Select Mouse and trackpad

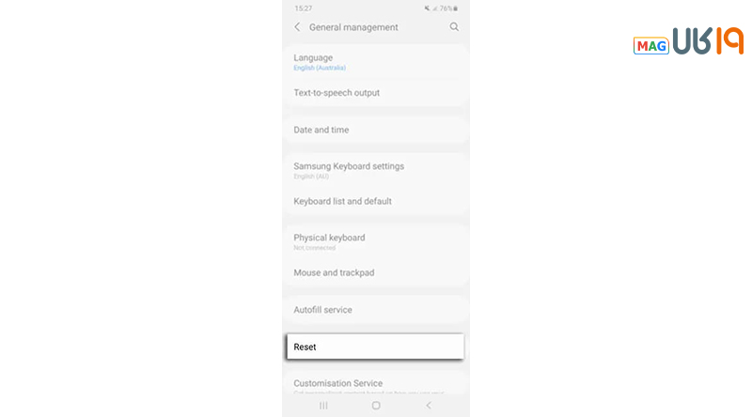click(x=334, y=272)
